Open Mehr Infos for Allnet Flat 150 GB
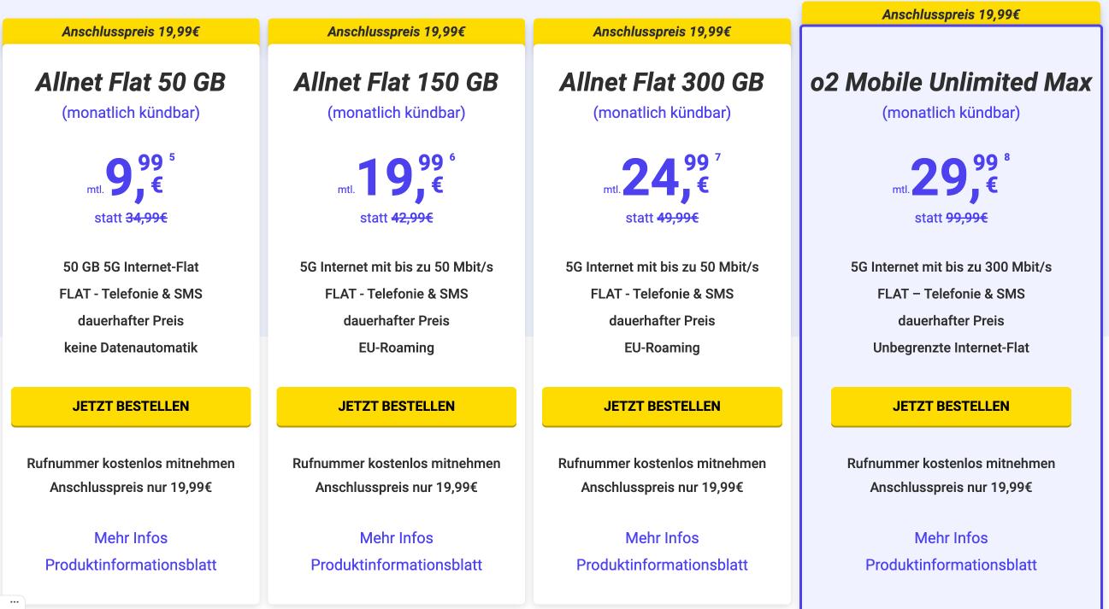 pyautogui.click(x=397, y=538)
